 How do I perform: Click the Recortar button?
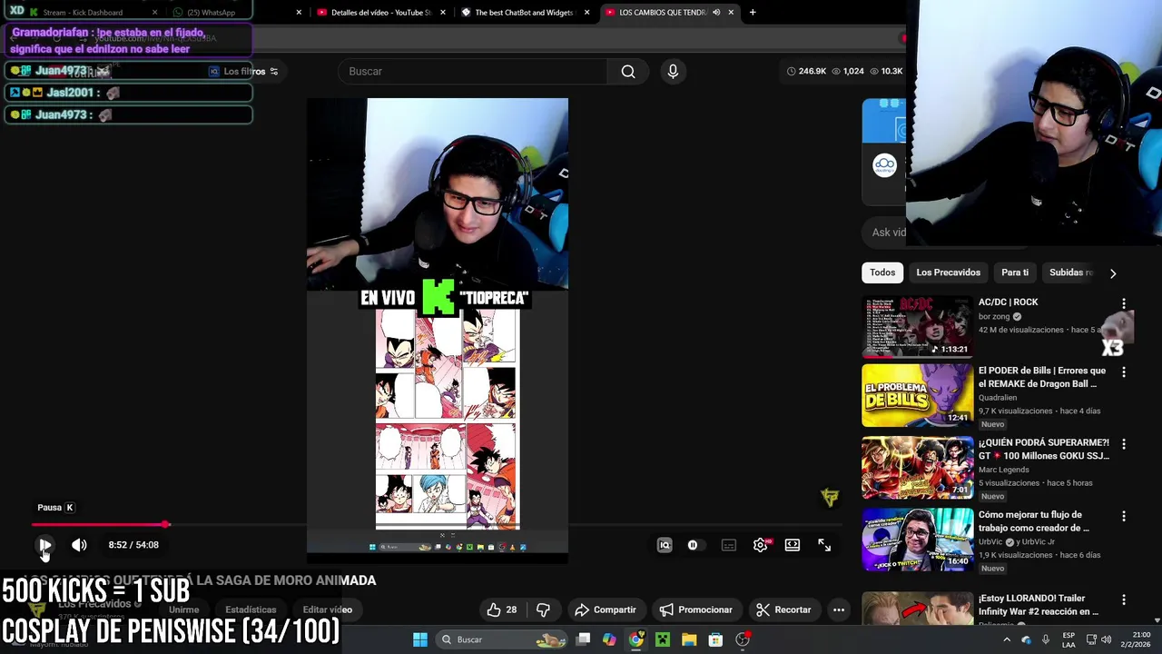click(x=783, y=609)
